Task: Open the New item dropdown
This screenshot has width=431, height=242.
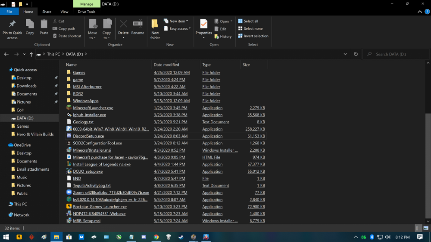Action: pyautogui.click(x=177, y=21)
